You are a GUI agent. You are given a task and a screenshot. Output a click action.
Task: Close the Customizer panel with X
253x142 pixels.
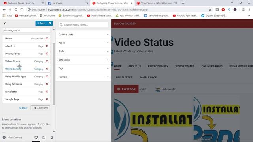click(4, 23)
